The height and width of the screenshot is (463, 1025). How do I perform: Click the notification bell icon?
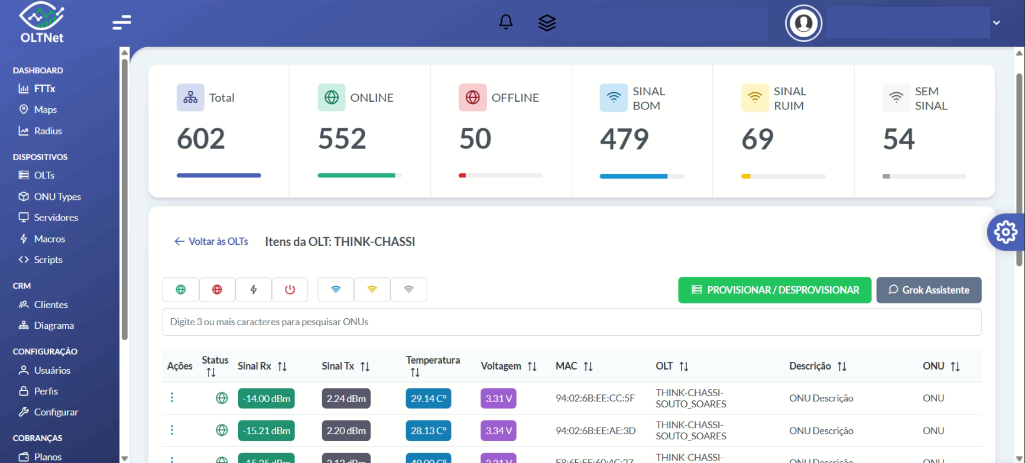506,22
